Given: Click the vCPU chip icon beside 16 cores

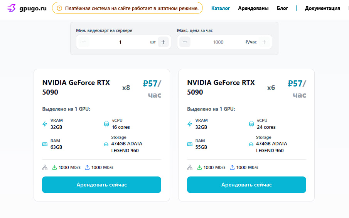Looking at the screenshot, I should [106, 124].
